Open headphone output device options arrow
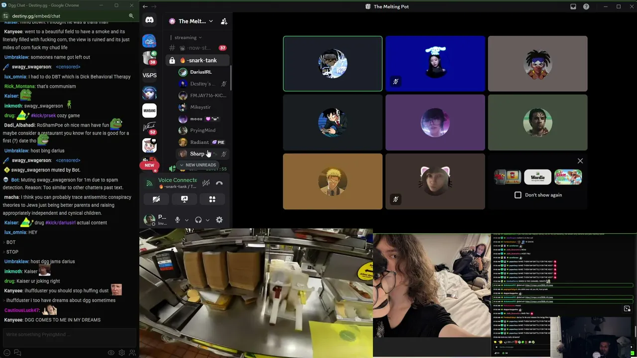 (208, 220)
